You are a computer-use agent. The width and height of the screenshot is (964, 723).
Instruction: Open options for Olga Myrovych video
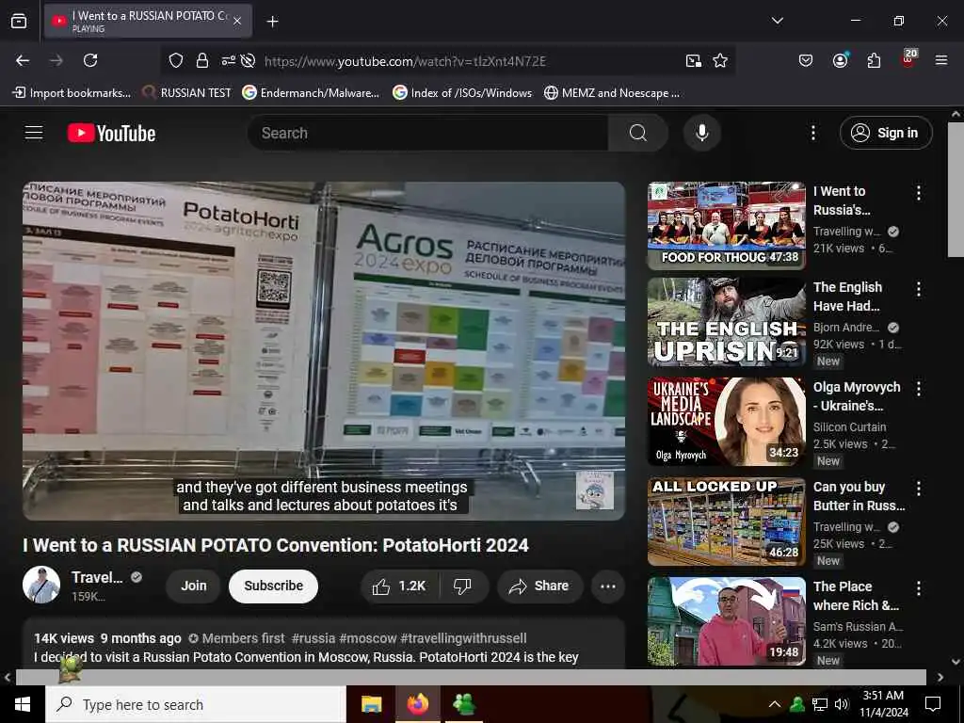pos(919,389)
